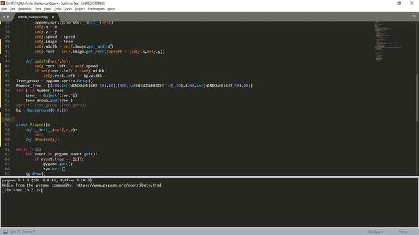This screenshot has height=235, width=419.
Task: Click the 'self.rect.left -= self.speed' line
Action: click(x=65, y=66)
